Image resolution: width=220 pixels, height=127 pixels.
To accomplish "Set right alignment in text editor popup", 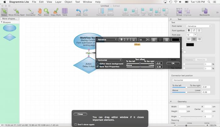I will pyautogui.click(x=166, y=40).
